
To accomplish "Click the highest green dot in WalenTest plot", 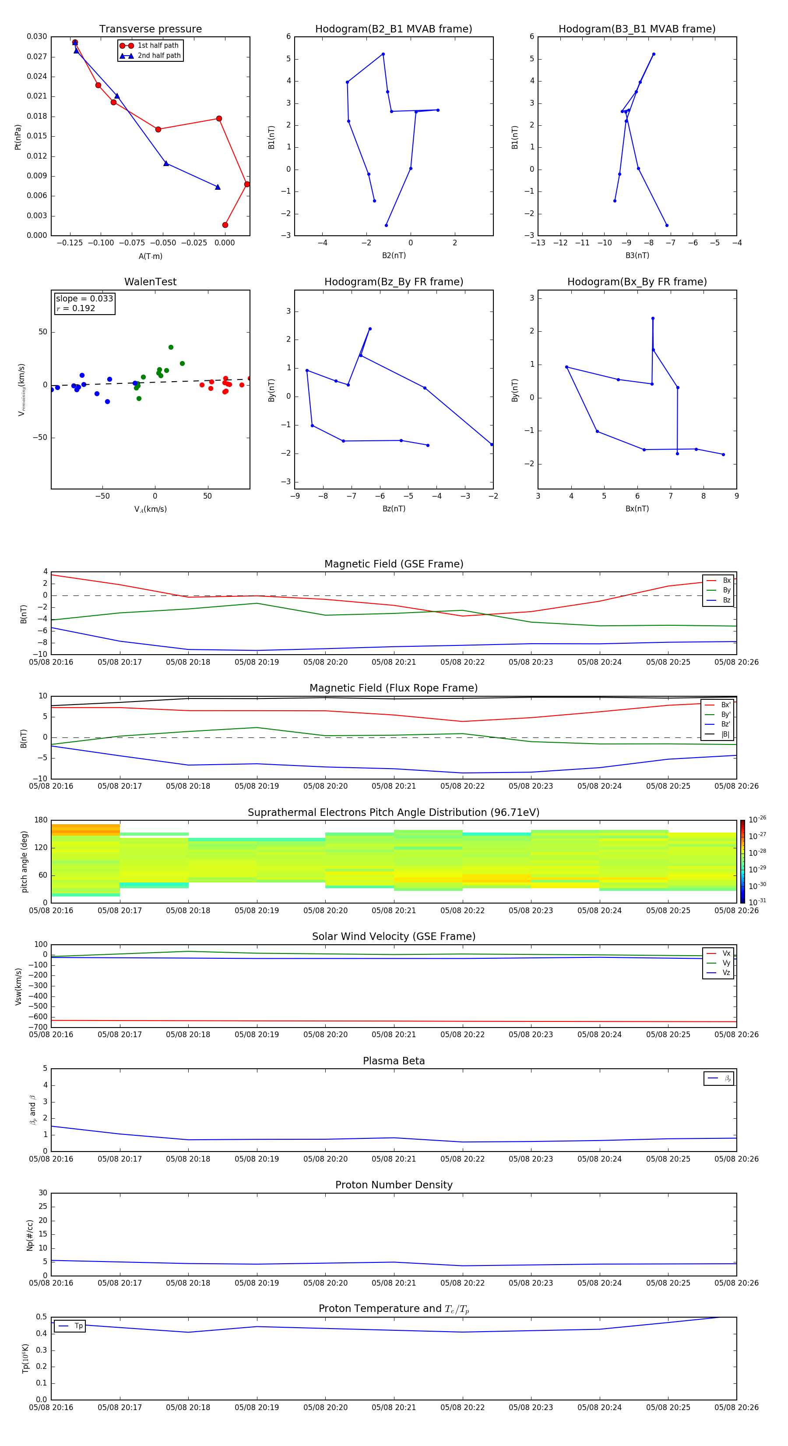I will [171, 347].
